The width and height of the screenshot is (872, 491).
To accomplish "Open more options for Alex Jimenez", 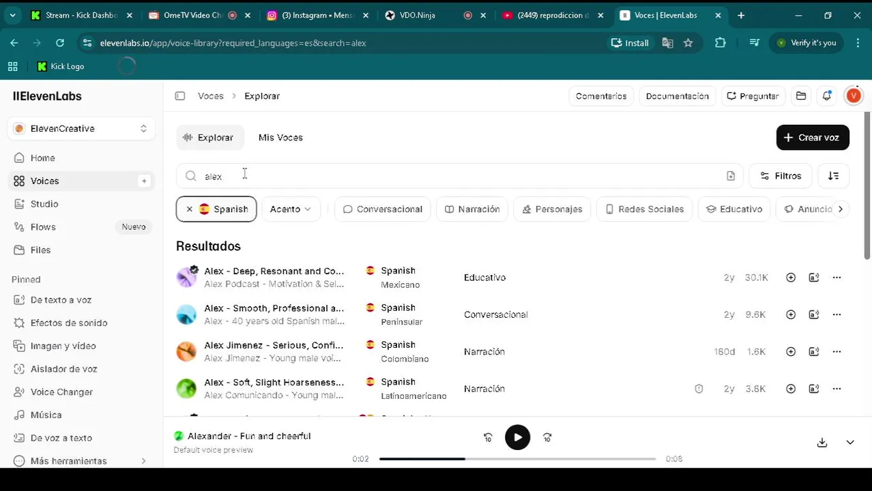I will point(837,352).
